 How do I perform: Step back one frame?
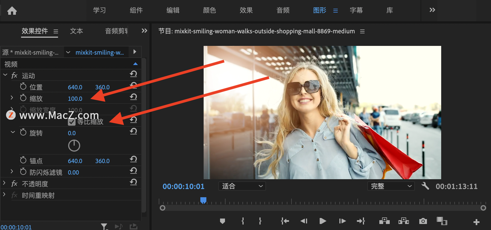click(x=304, y=221)
